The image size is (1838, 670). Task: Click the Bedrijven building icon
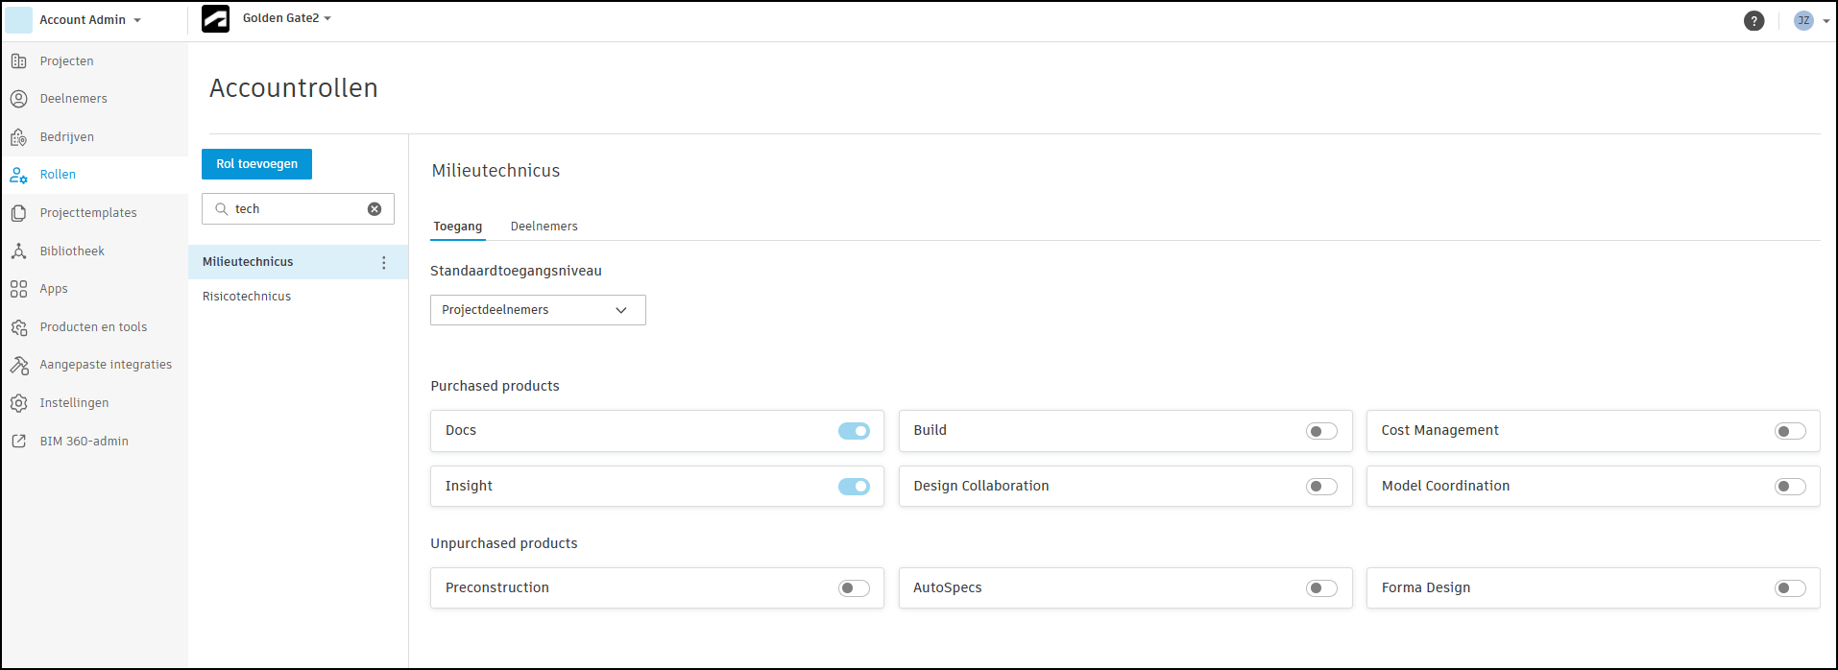coord(18,137)
